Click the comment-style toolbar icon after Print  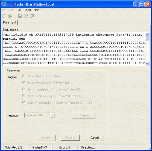point(33,16)
